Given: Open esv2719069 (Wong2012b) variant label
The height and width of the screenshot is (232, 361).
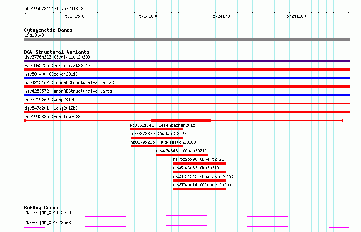Looking at the screenshot, I should pos(51,100).
